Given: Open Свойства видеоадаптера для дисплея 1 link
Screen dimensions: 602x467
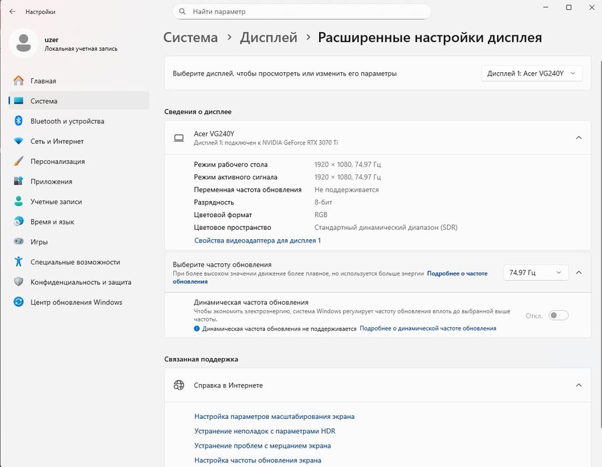Looking at the screenshot, I should [x=257, y=241].
